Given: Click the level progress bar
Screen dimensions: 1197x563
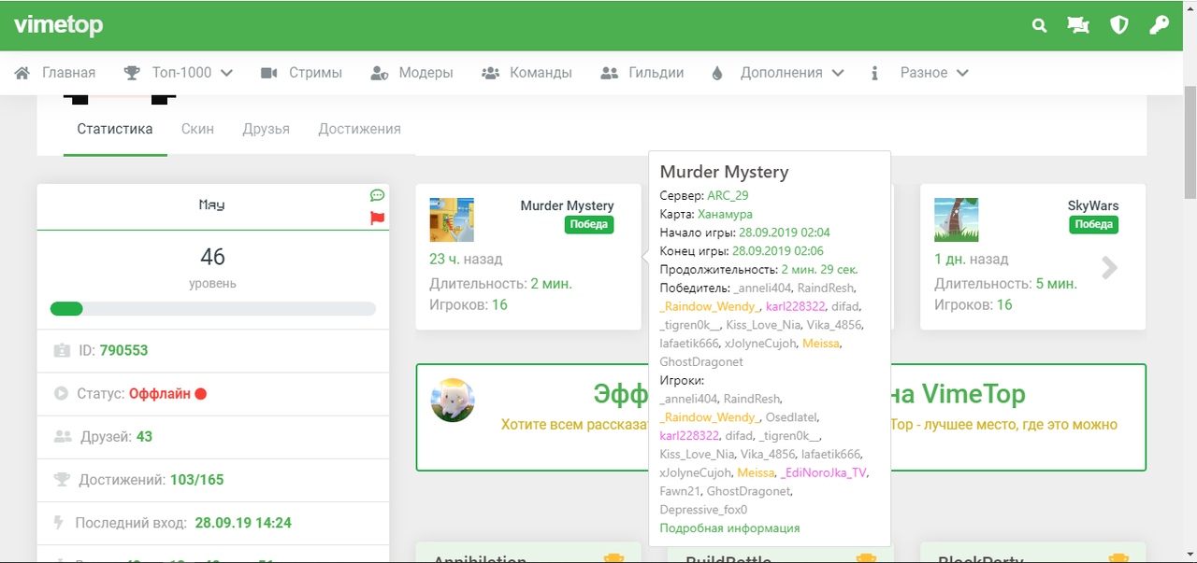Looking at the screenshot, I should (x=212, y=309).
